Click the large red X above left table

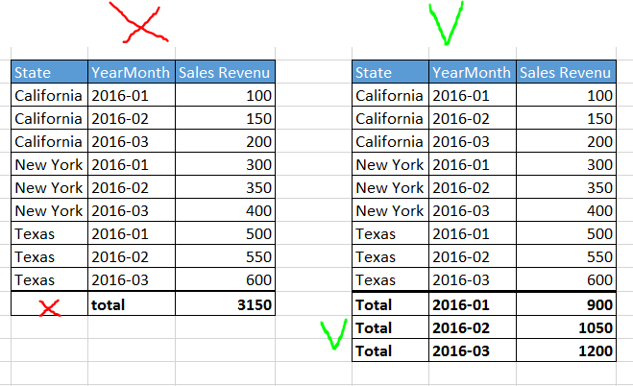pyautogui.click(x=139, y=22)
